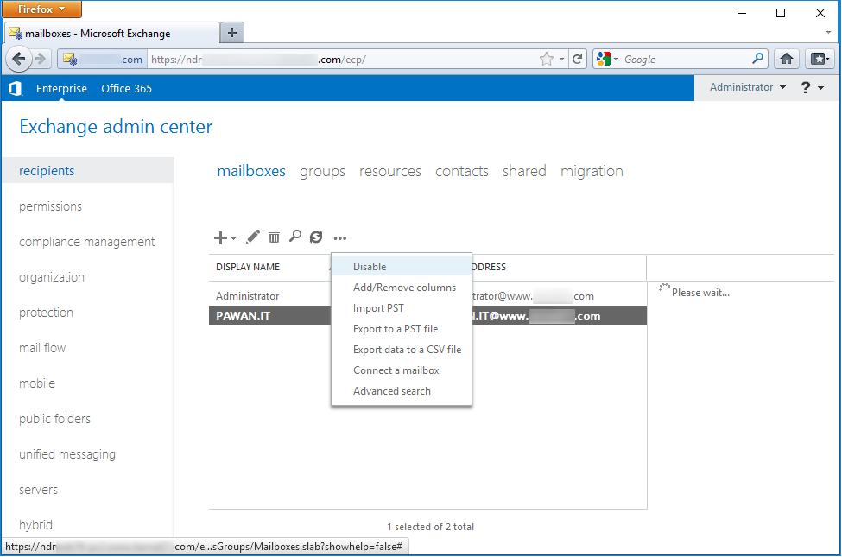Select Disable from the context menu
The width and height of the screenshot is (842, 557).
pos(401,267)
